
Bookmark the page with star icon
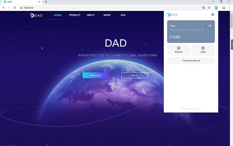[209, 8]
